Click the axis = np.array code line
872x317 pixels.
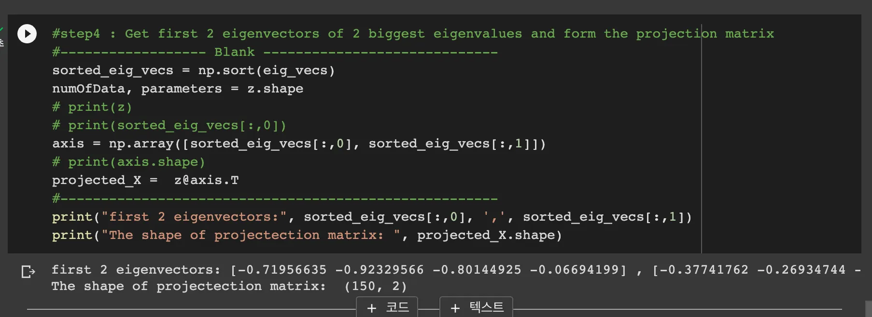[x=298, y=144]
